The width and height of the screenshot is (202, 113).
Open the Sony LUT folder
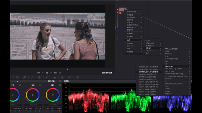tap(176, 86)
